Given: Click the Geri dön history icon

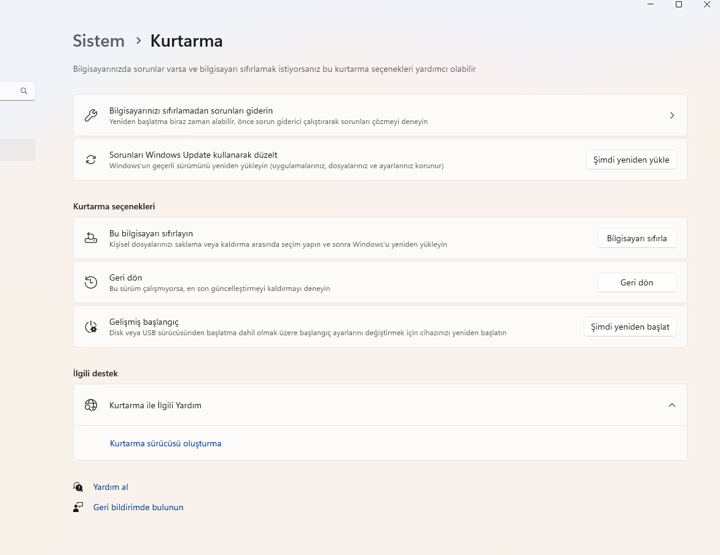Looking at the screenshot, I should click(91, 282).
